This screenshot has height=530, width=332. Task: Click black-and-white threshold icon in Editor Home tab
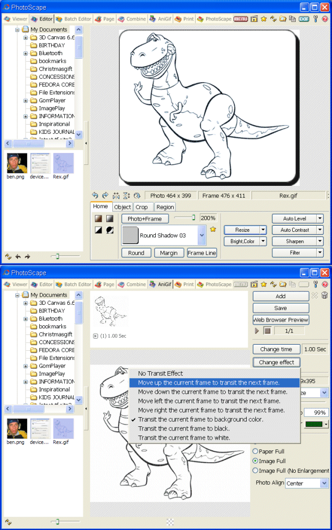click(x=99, y=230)
